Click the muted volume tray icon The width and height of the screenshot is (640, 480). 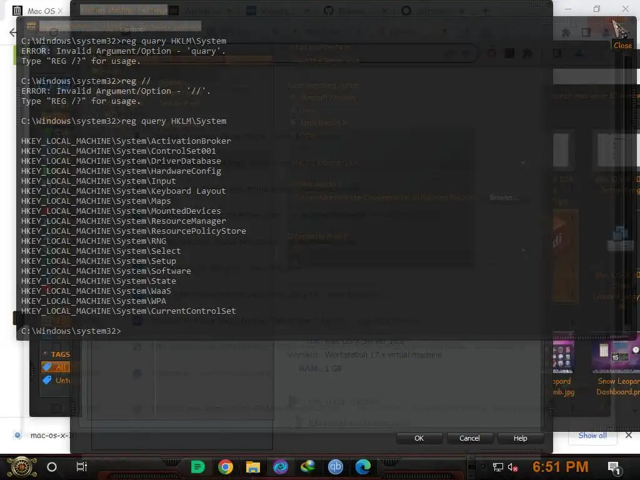(512, 467)
